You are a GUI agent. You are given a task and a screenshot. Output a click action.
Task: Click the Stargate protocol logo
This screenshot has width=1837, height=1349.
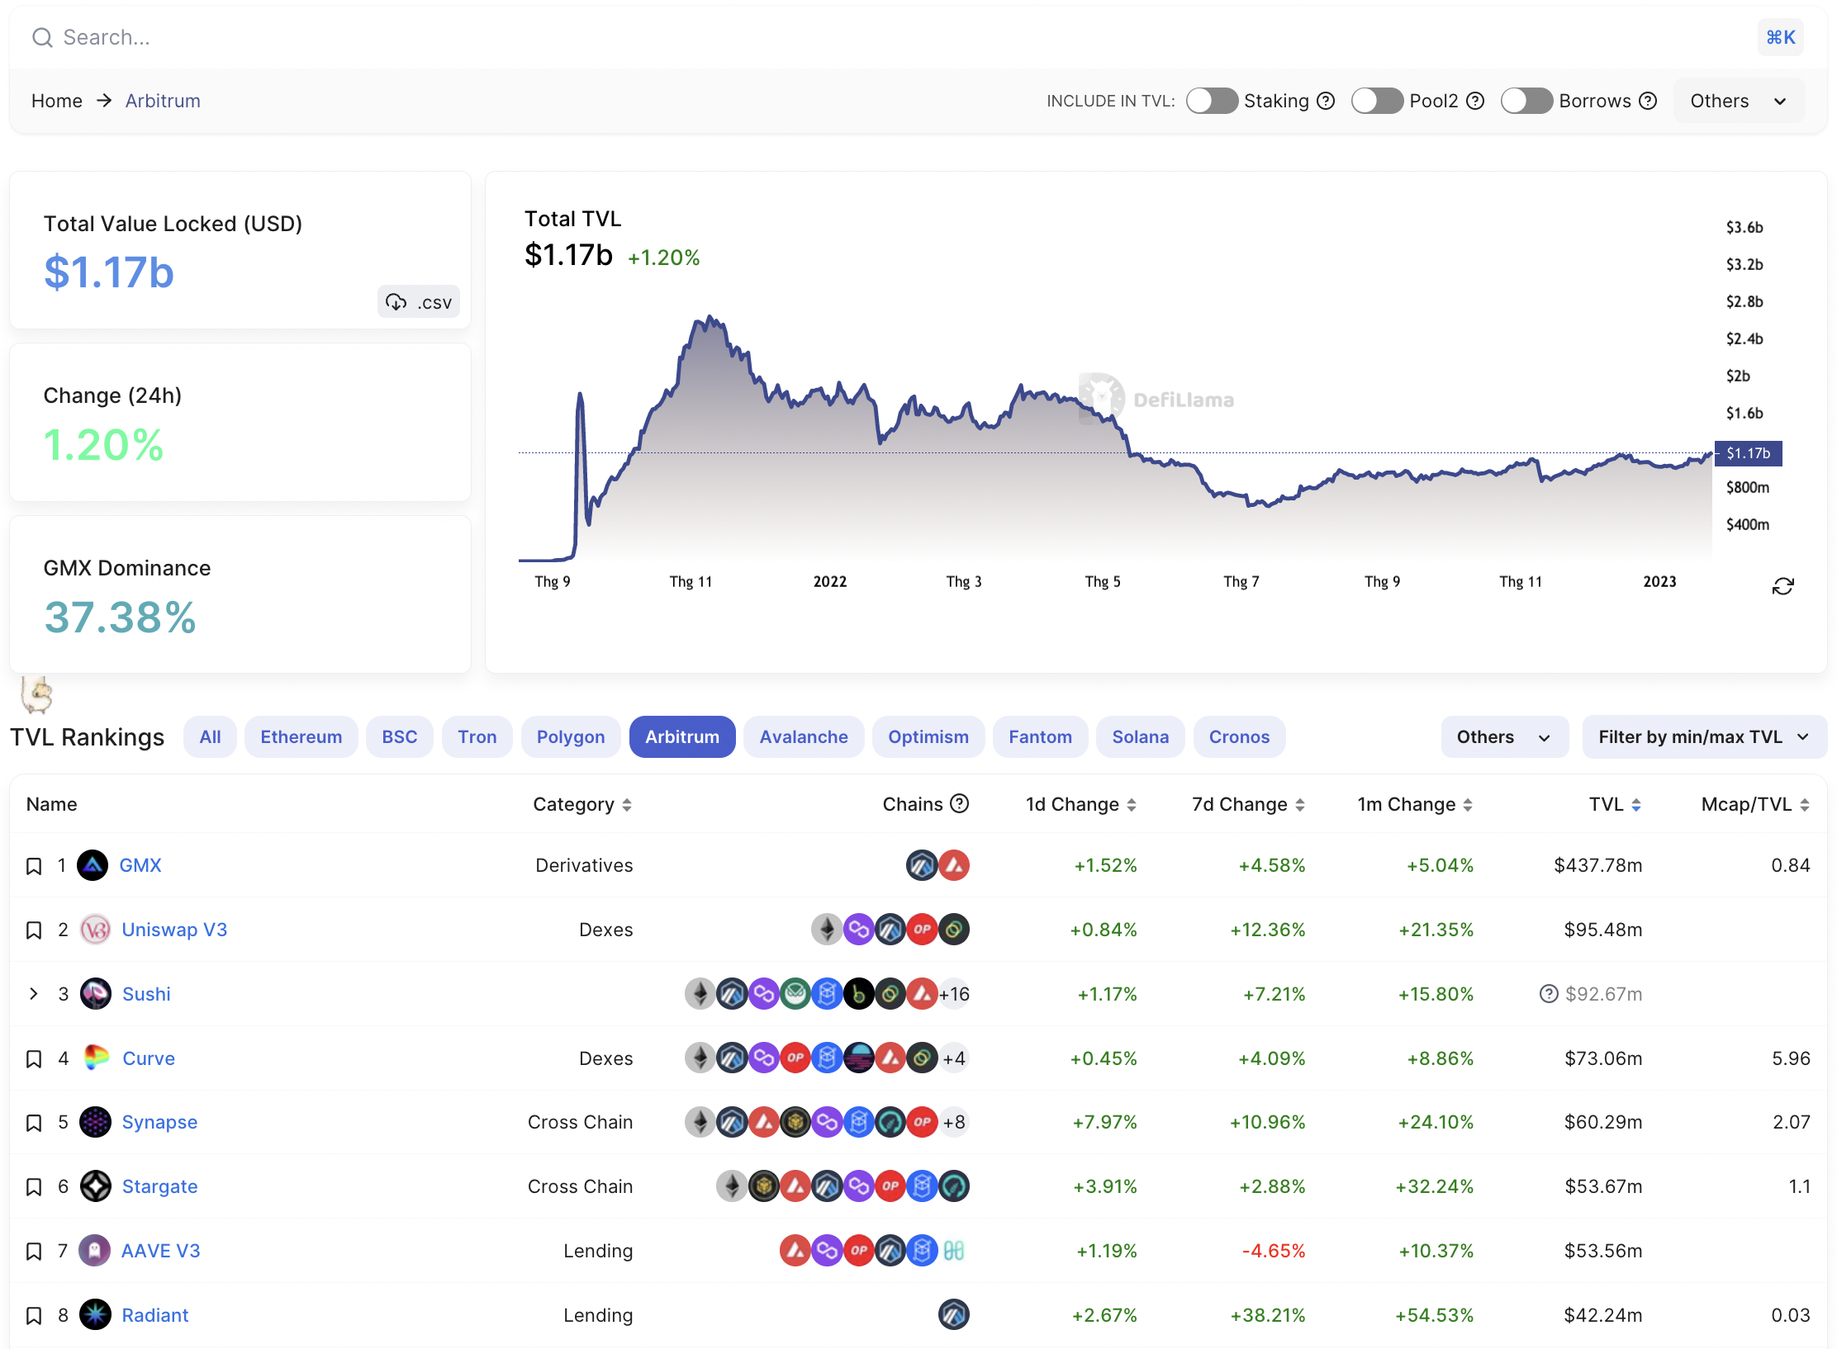click(x=95, y=1186)
